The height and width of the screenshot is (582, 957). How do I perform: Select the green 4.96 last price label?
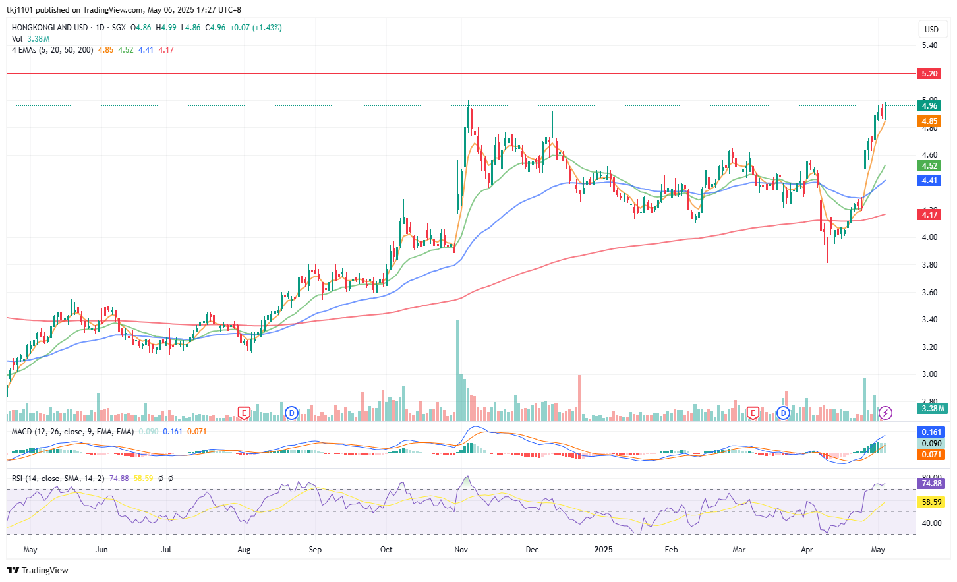click(929, 106)
